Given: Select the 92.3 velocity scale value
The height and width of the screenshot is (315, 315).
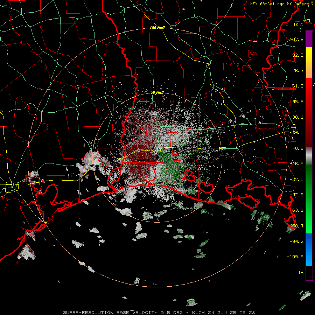Looking at the screenshot, I should click(x=298, y=55).
